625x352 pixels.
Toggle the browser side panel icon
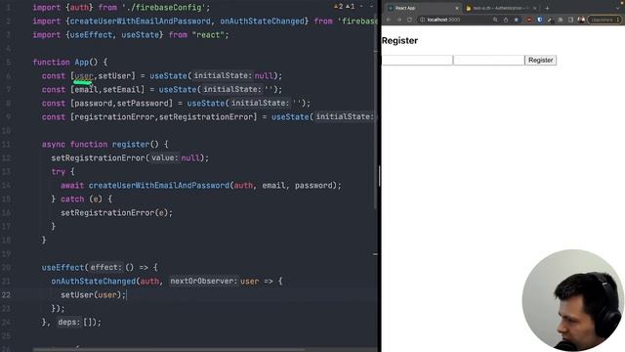[x=570, y=20]
